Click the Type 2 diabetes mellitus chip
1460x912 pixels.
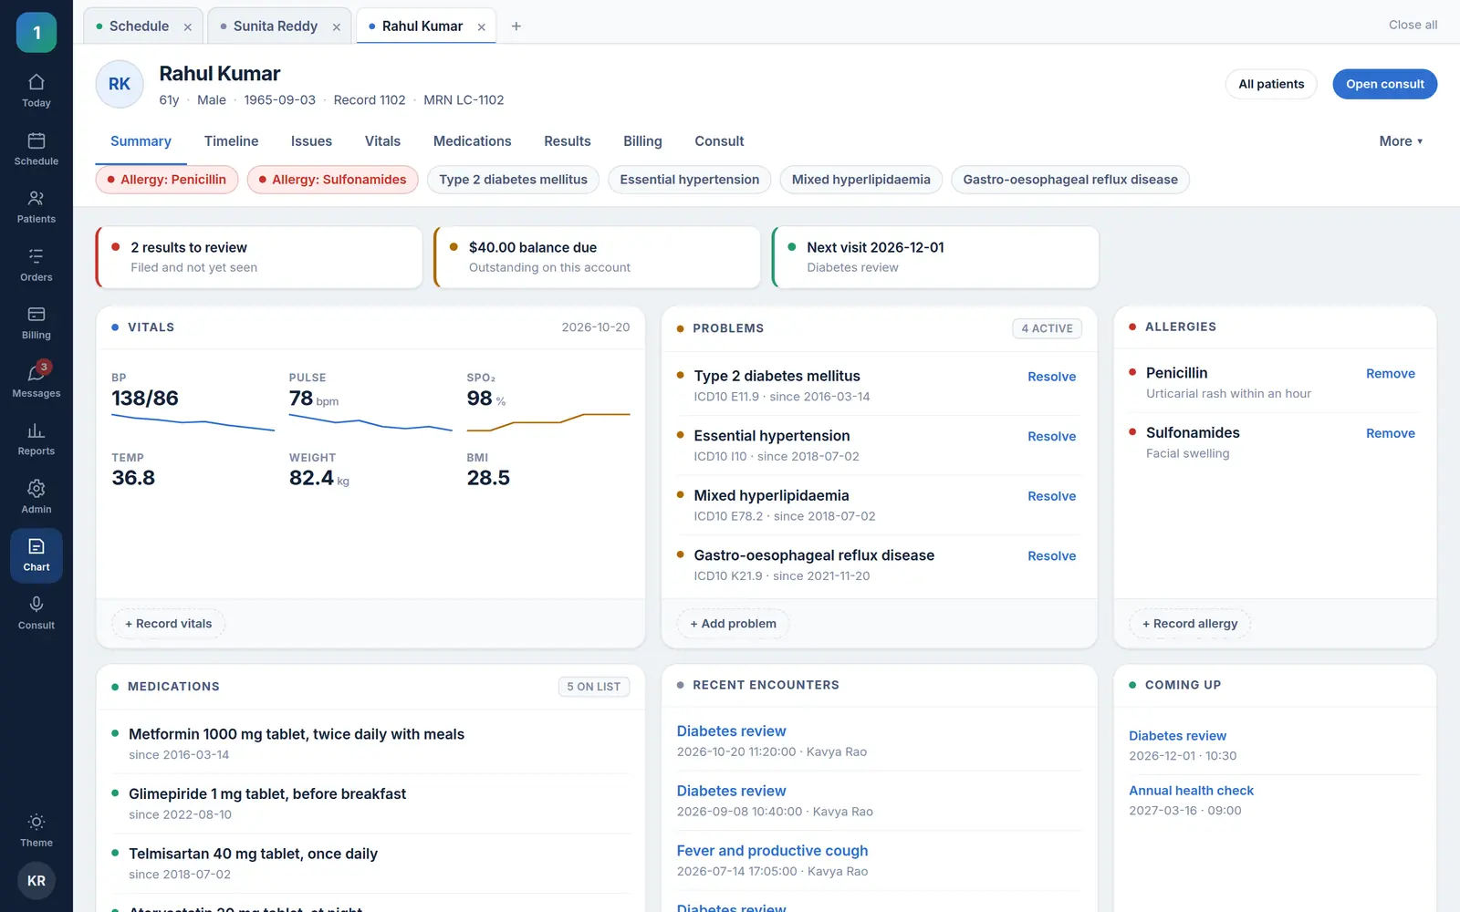tap(513, 180)
